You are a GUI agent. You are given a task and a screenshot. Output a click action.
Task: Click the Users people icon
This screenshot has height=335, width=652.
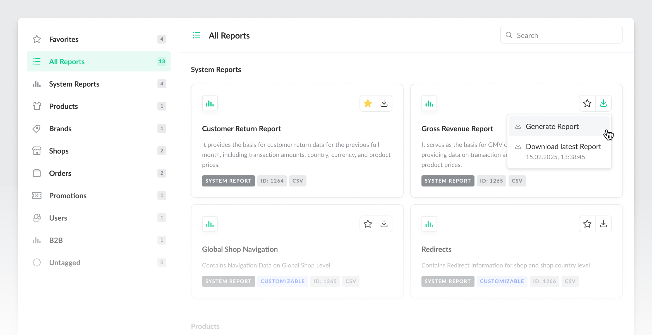click(x=37, y=218)
